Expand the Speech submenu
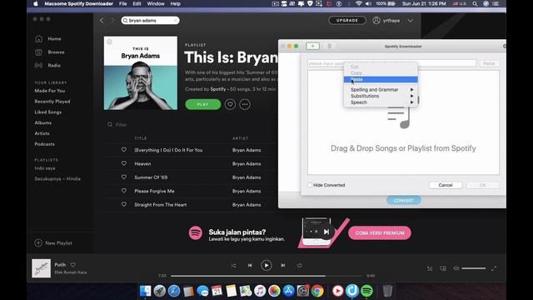 click(x=381, y=102)
